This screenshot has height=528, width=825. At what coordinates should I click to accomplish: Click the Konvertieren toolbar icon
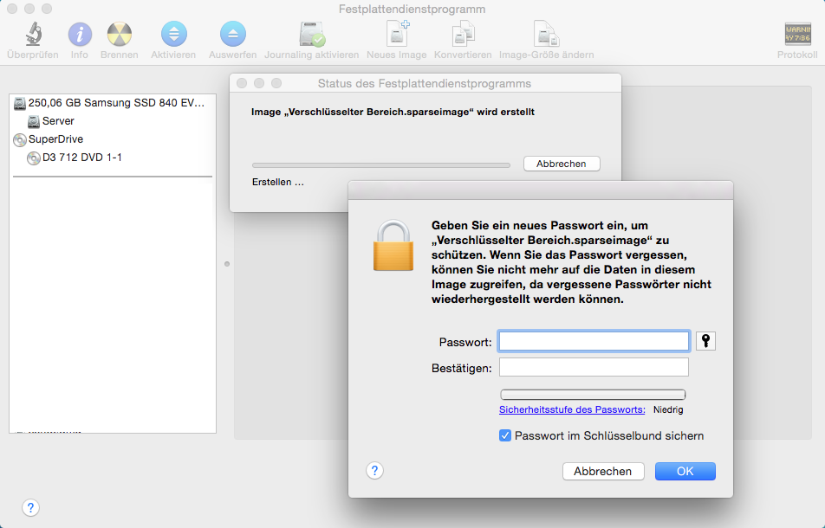463,35
